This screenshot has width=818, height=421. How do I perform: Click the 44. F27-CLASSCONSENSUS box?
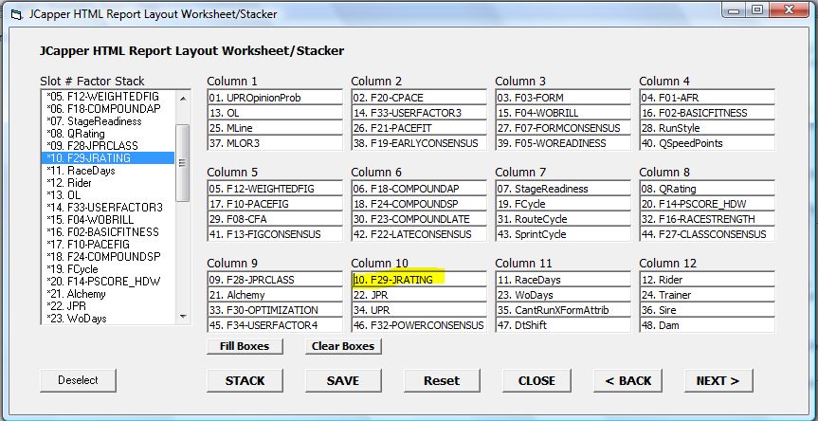pos(707,234)
